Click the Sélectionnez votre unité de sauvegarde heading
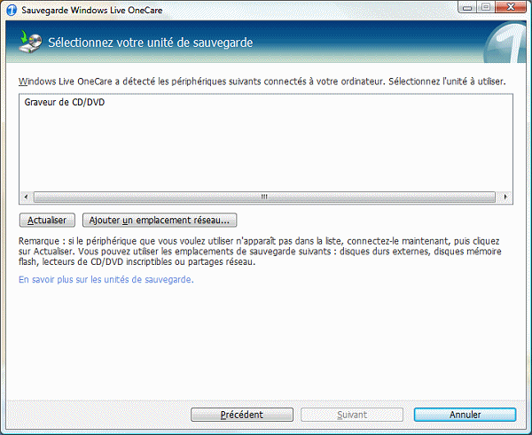This screenshot has height=435, width=532. coord(150,42)
